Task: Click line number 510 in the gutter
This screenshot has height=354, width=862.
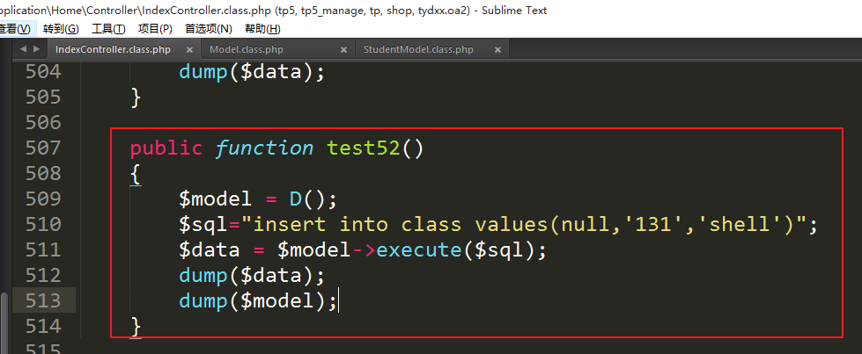Action: point(42,224)
